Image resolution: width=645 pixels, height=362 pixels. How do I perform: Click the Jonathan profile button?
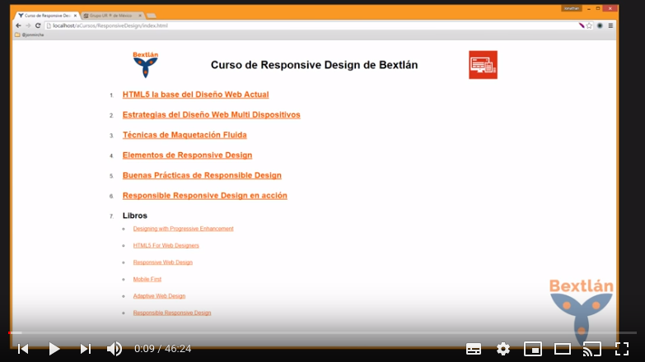click(x=572, y=8)
